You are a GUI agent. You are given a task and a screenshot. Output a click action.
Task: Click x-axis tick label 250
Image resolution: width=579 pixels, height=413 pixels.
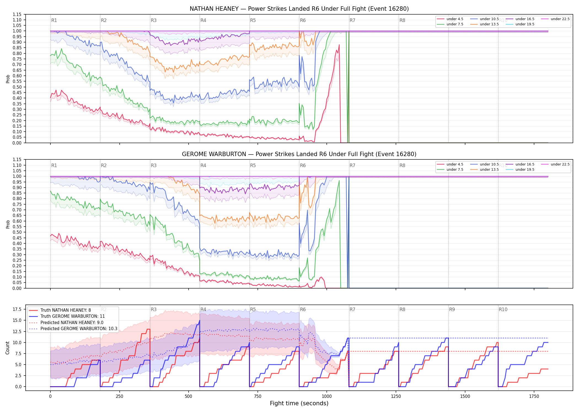pyautogui.click(x=119, y=396)
